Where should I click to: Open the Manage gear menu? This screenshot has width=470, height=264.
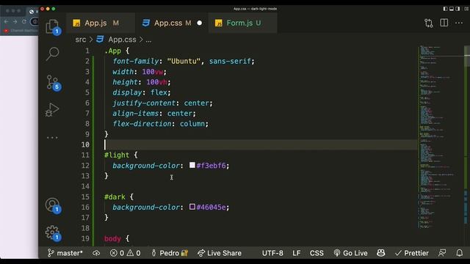(x=53, y=233)
